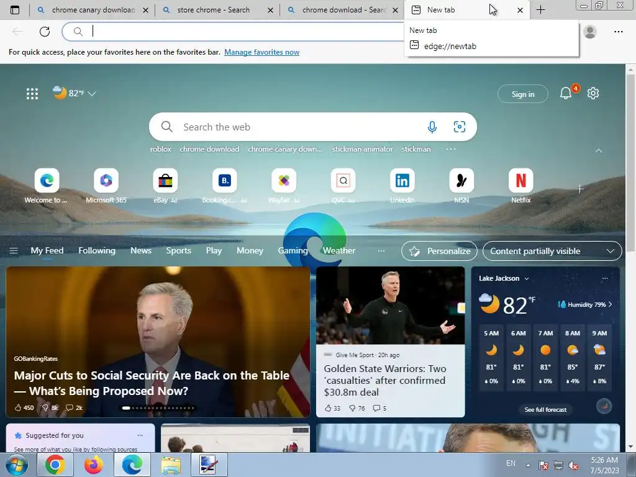Show more feed categories ellipsis

pos(381,251)
